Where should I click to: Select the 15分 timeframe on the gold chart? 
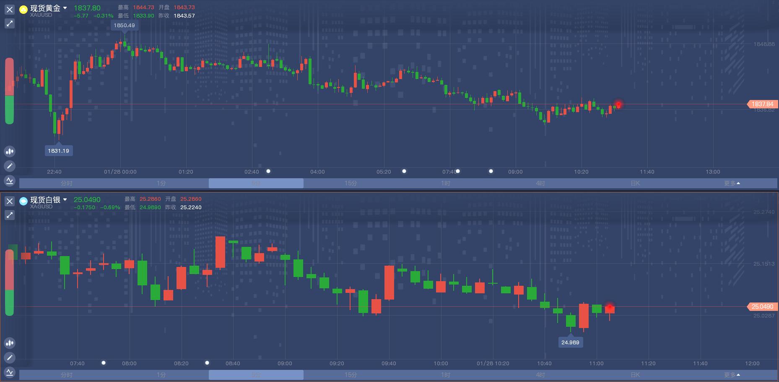(351, 183)
